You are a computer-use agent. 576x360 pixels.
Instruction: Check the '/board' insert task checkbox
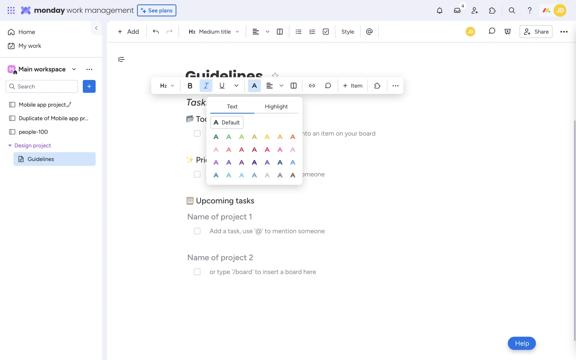click(x=197, y=272)
